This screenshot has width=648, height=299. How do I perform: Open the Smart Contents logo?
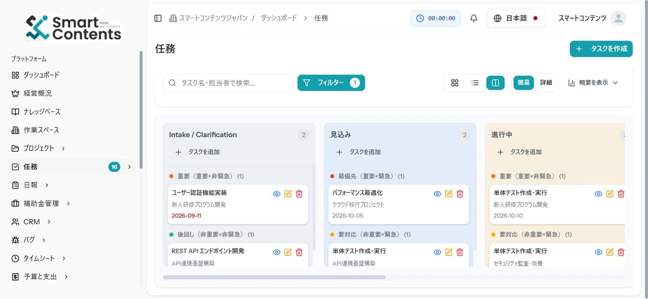point(73,27)
